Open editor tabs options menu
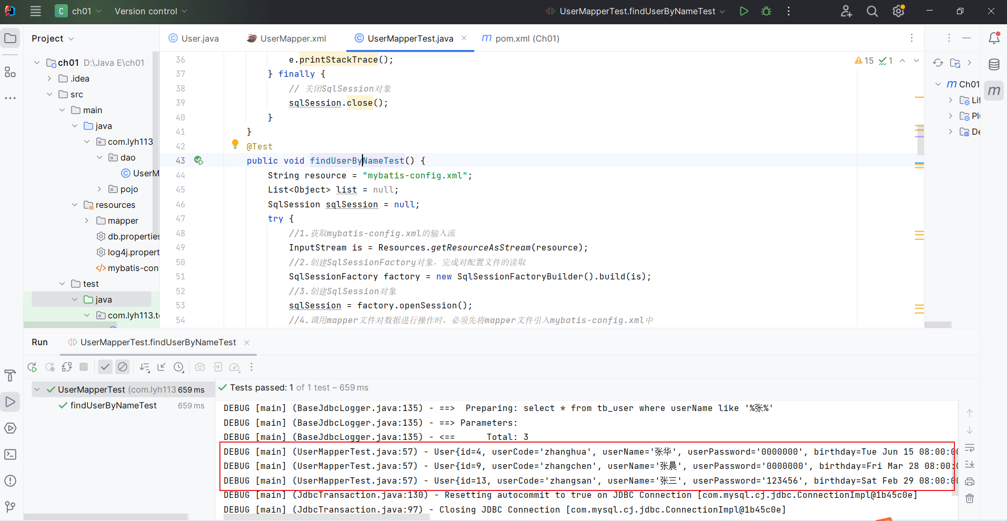The image size is (1007, 521). click(912, 38)
